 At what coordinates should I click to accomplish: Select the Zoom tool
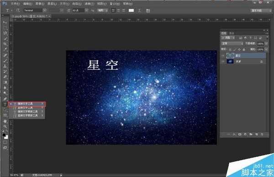[x=5, y=126]
